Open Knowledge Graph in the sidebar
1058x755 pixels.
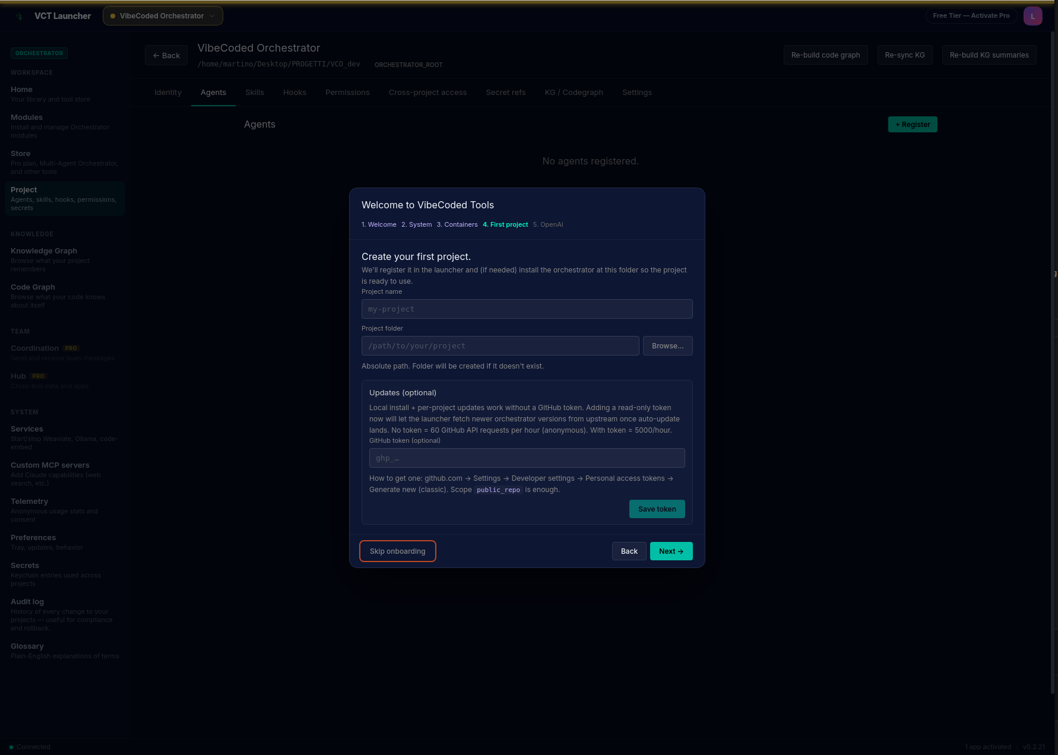65,259
